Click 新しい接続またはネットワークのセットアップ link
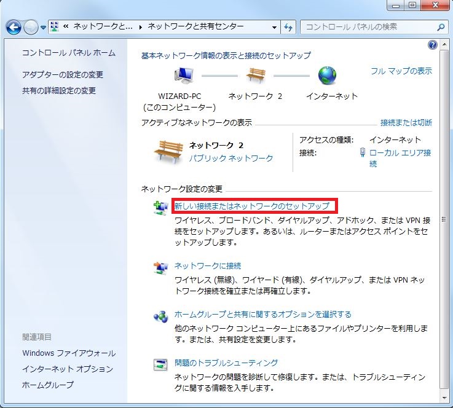 click(x=252, y=206)
